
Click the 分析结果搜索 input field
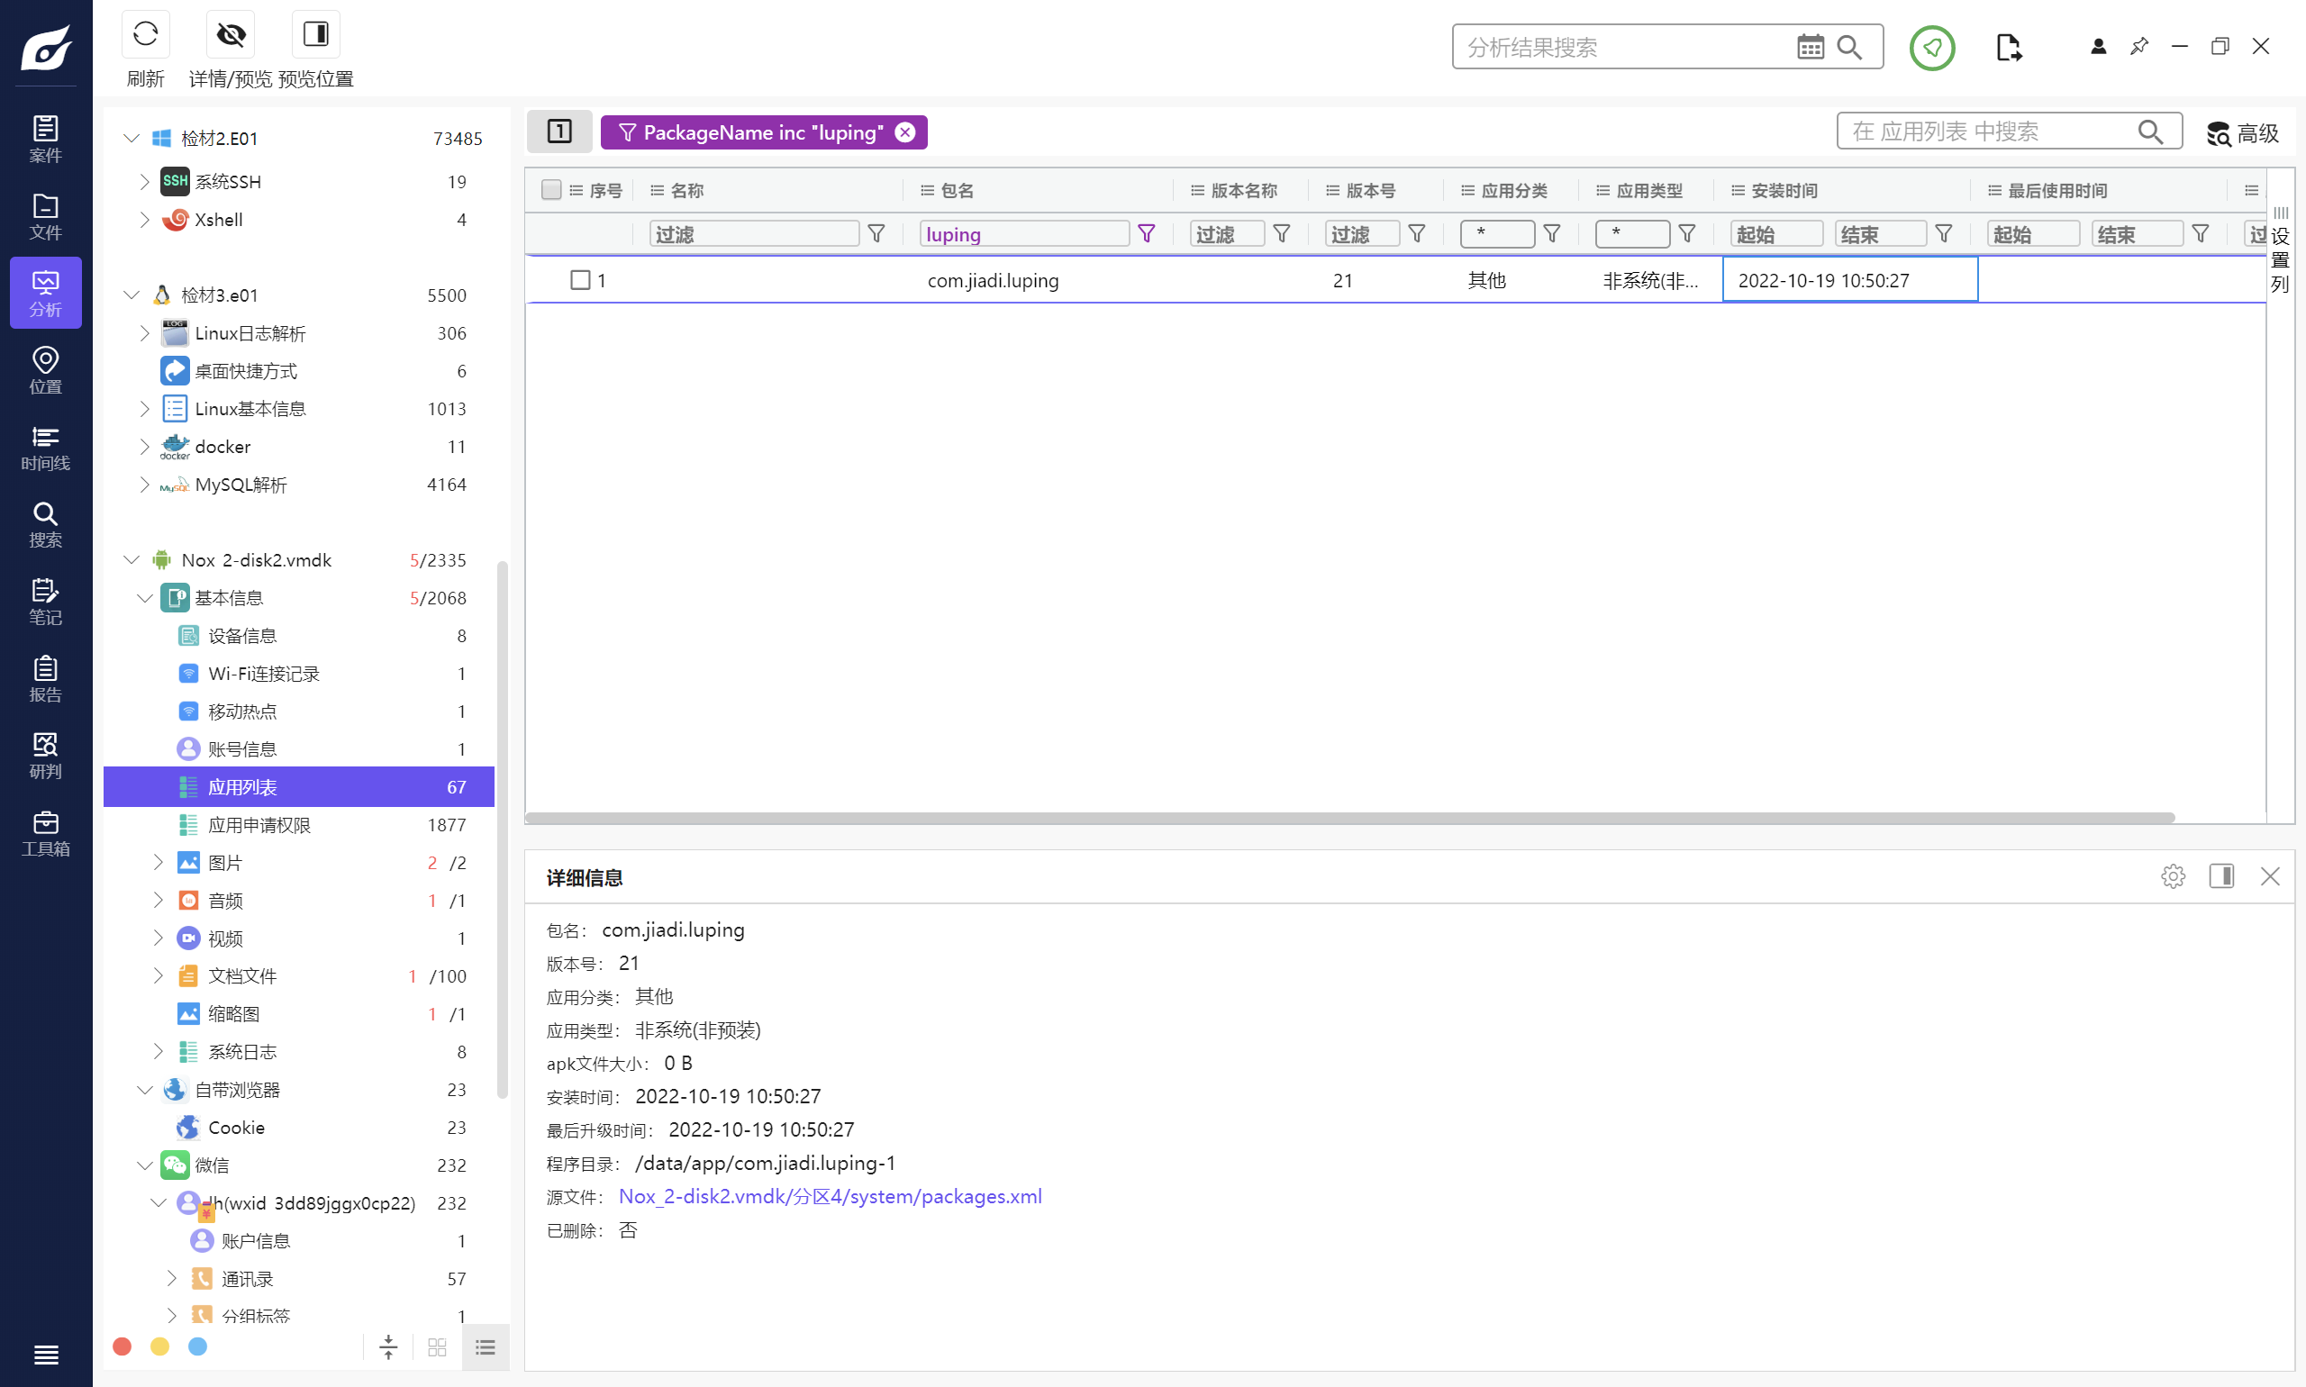(1625, 47)
